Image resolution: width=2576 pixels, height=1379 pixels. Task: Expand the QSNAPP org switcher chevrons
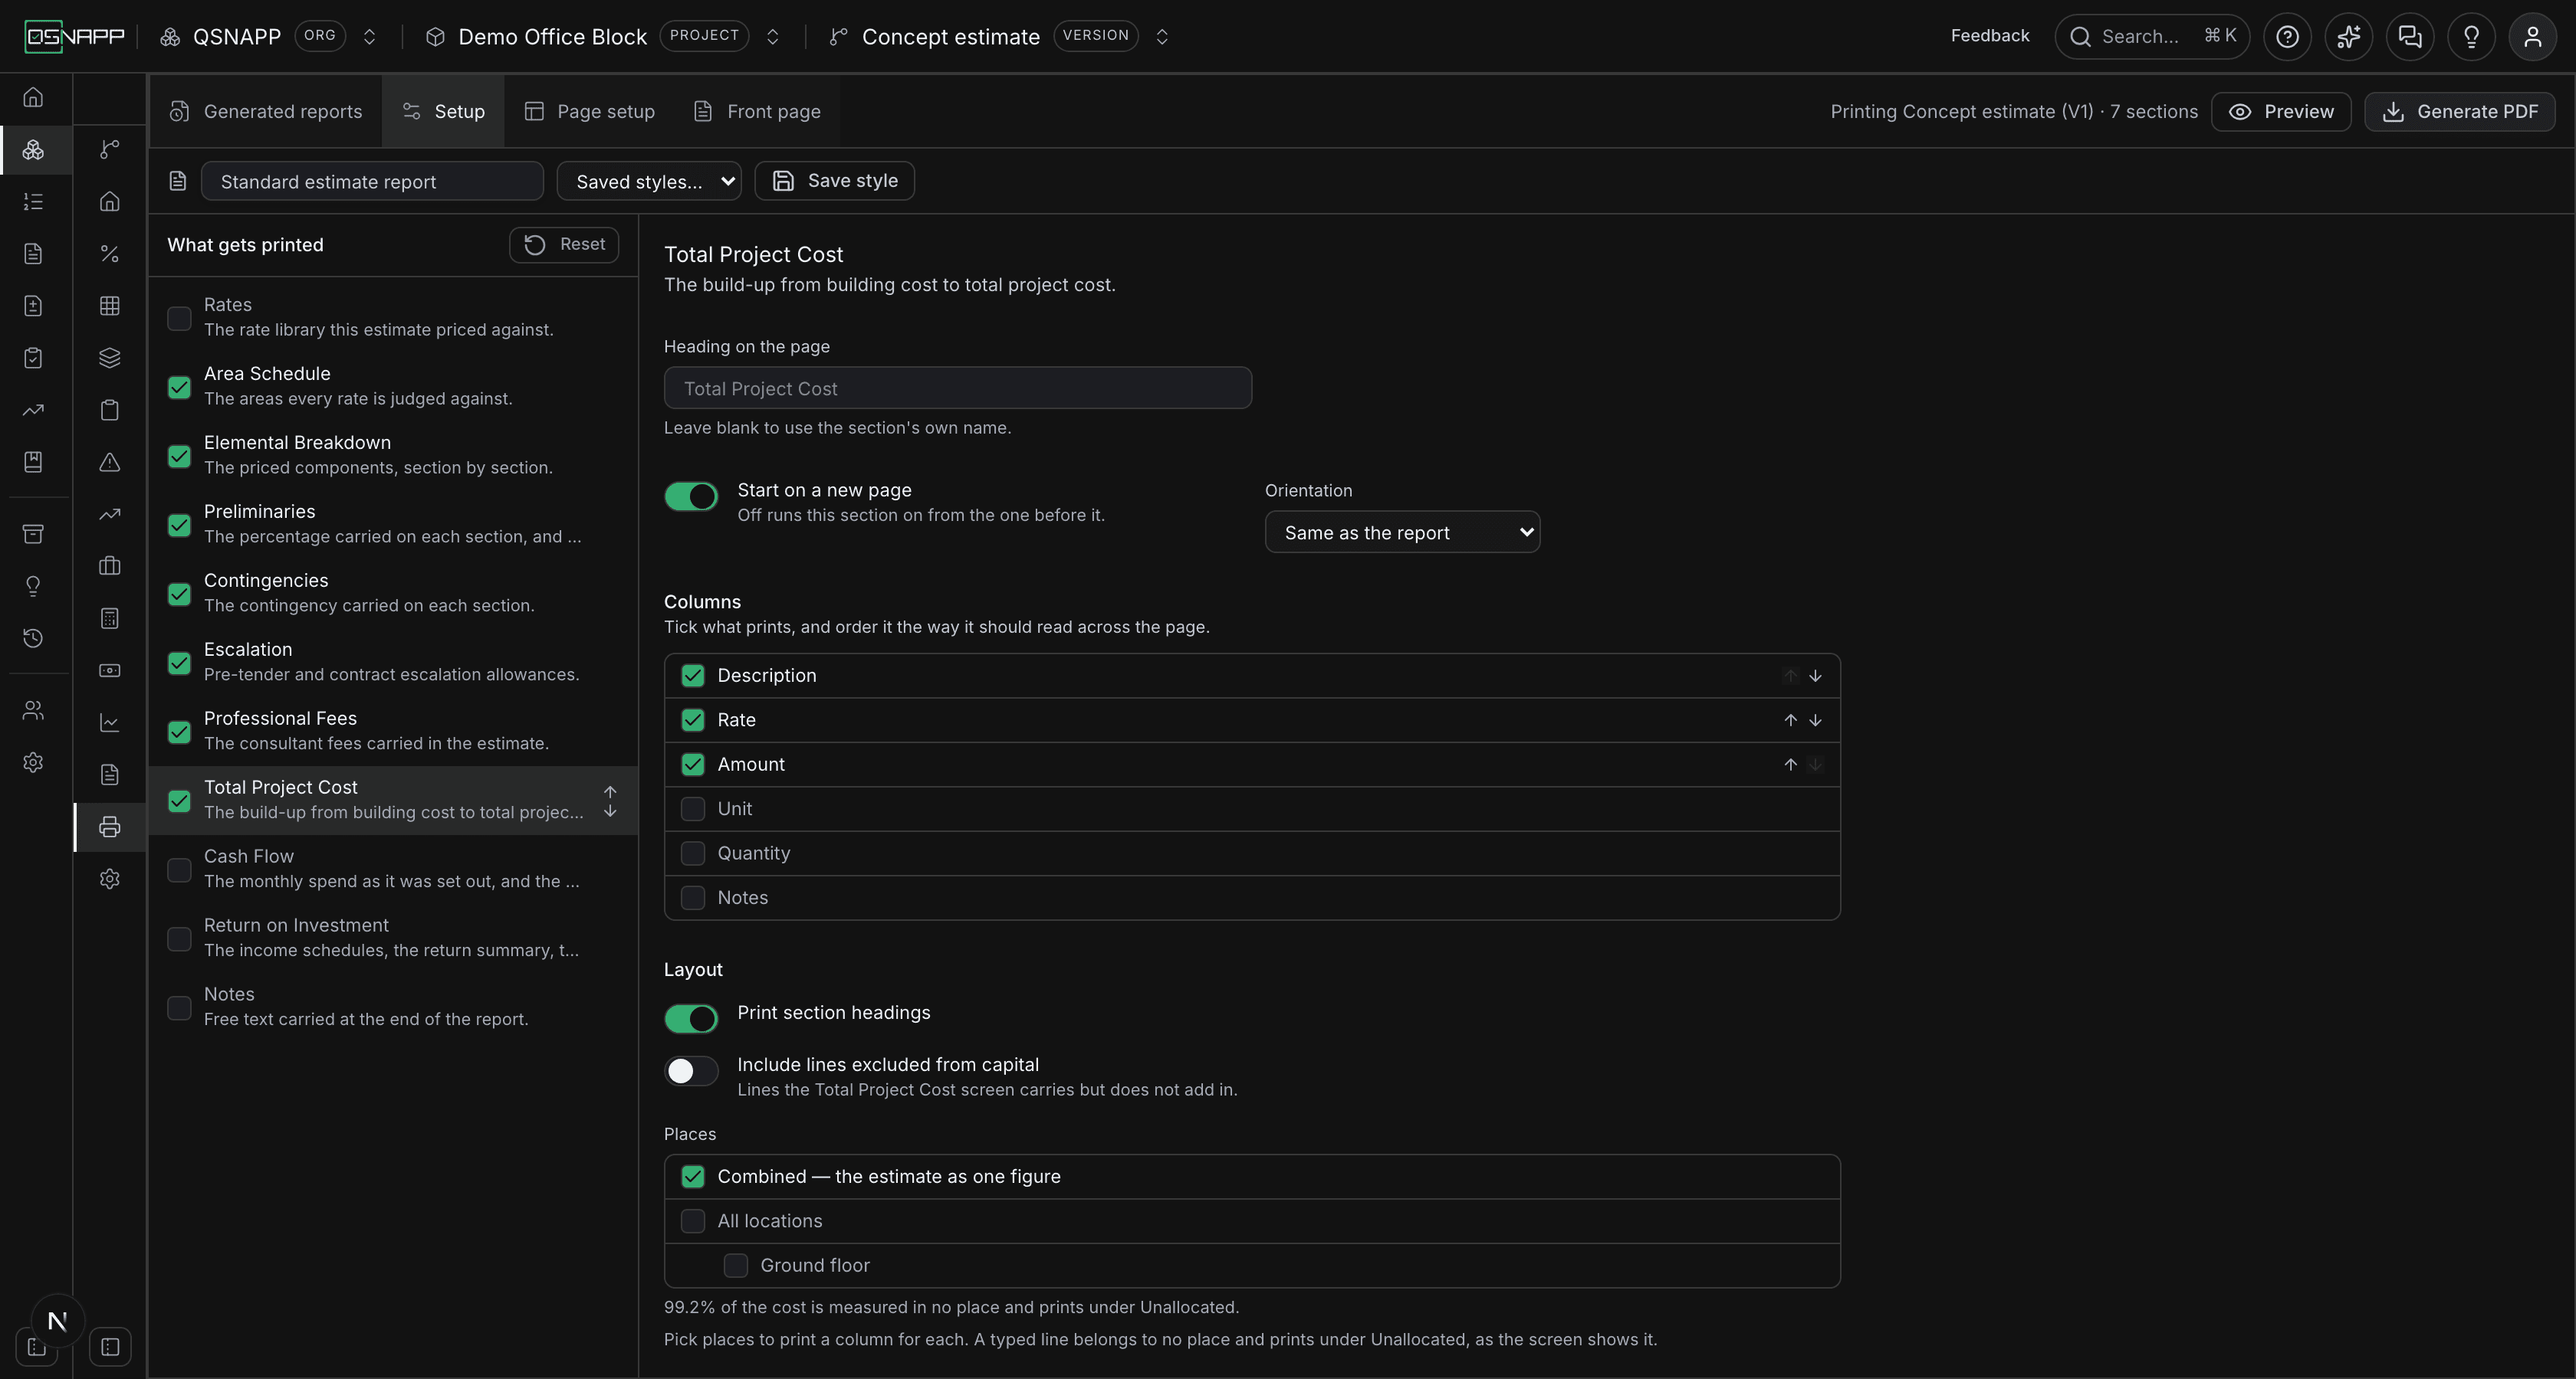coord(369,37)
